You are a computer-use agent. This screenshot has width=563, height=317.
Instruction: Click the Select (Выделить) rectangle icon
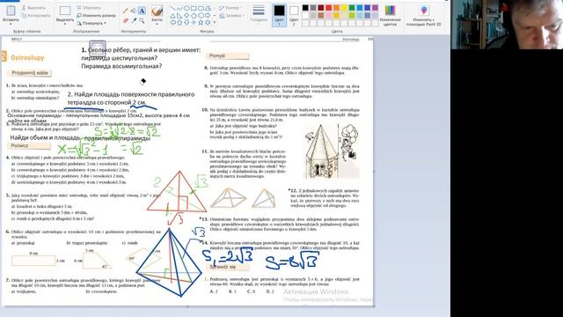pyautogui.click(x=65, y=11)
